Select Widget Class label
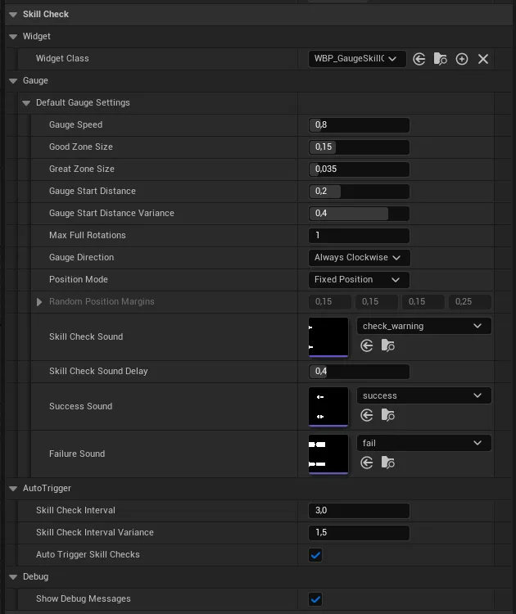This screenshot has width=516, height=614. click(x=62, y=58)
